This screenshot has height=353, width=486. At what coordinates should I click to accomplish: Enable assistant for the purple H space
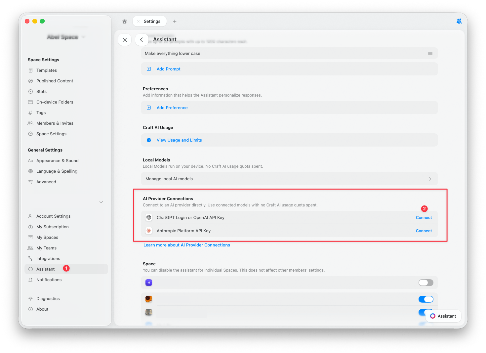426,283
